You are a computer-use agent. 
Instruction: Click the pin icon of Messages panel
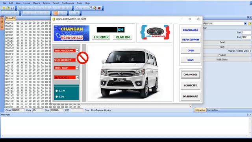click(248, 115)
